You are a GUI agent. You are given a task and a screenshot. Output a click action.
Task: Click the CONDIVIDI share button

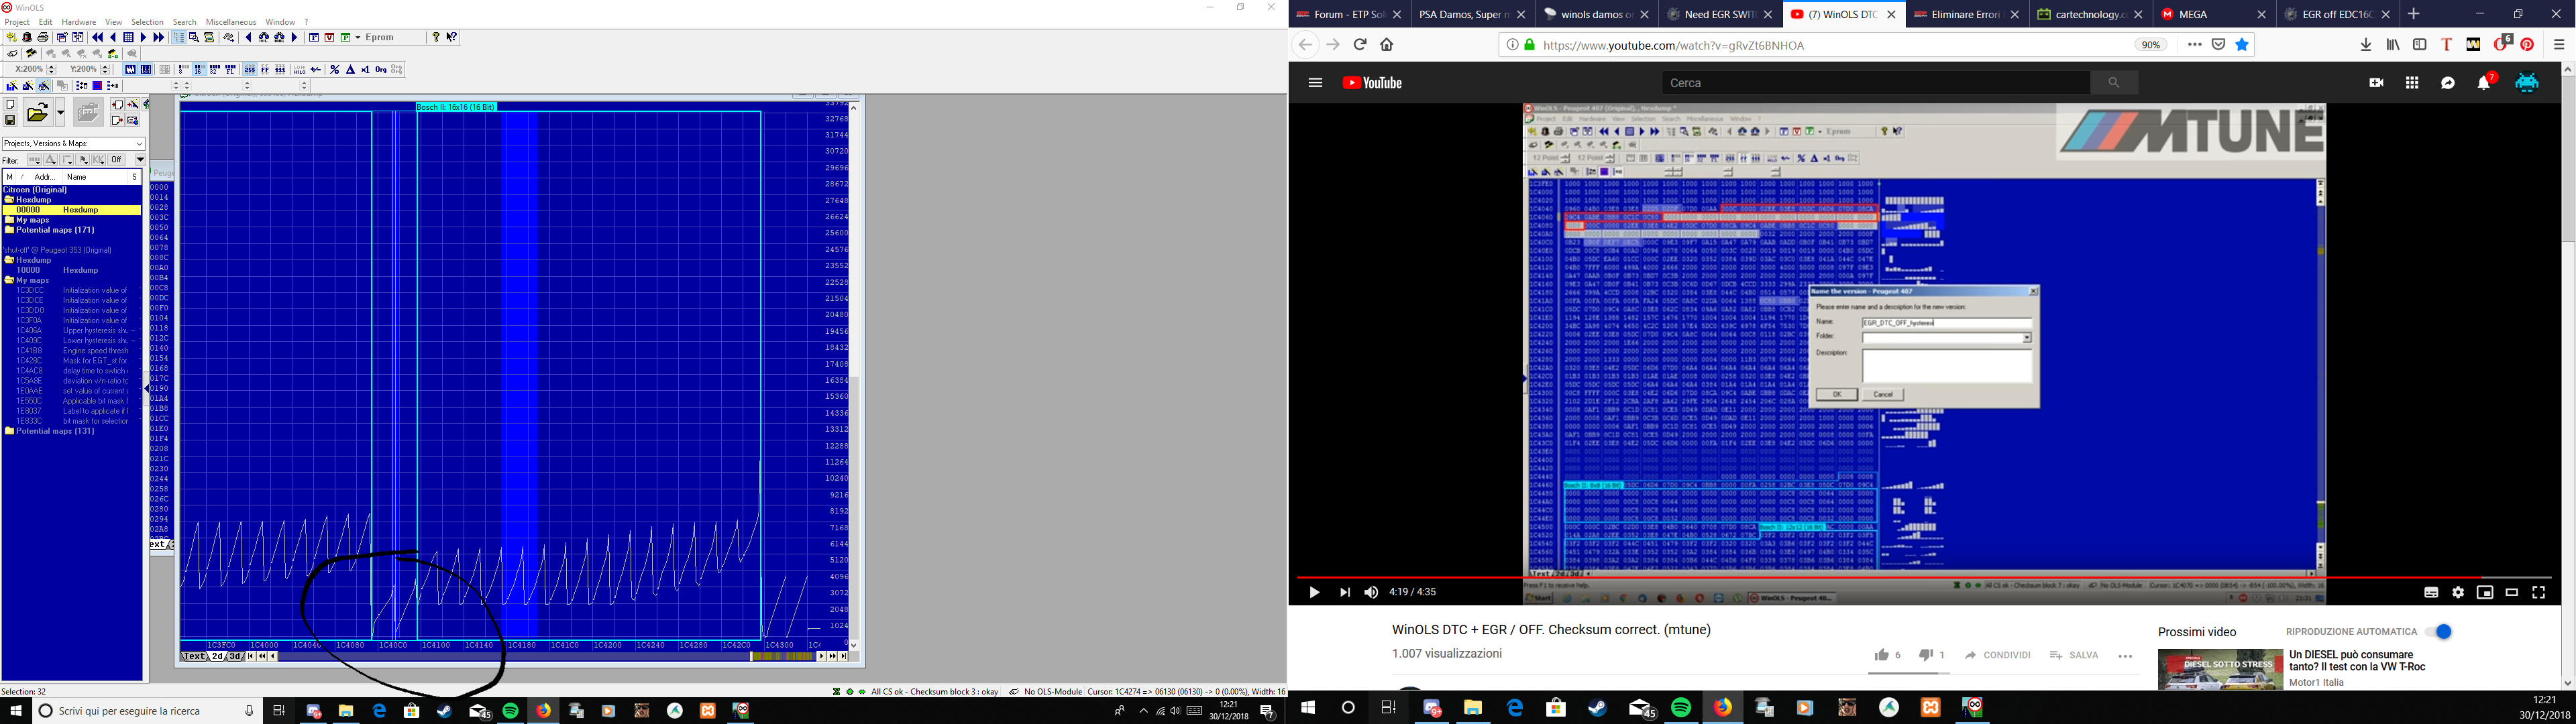(1997, 655)
